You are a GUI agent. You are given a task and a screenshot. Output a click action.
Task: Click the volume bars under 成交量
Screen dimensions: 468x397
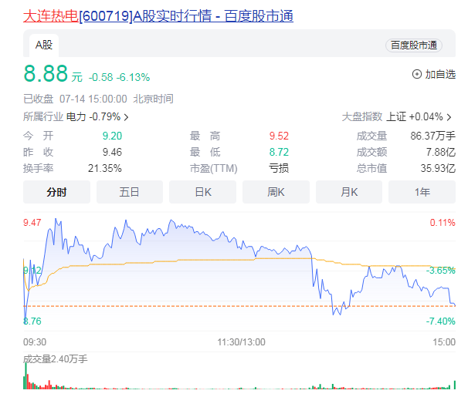click(x=232, y=382)
